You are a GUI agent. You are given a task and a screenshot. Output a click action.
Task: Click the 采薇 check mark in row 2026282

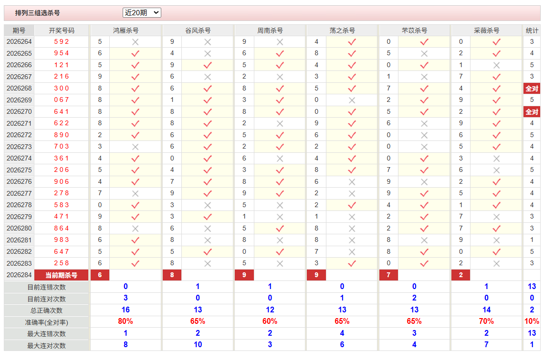click(496, 251)
